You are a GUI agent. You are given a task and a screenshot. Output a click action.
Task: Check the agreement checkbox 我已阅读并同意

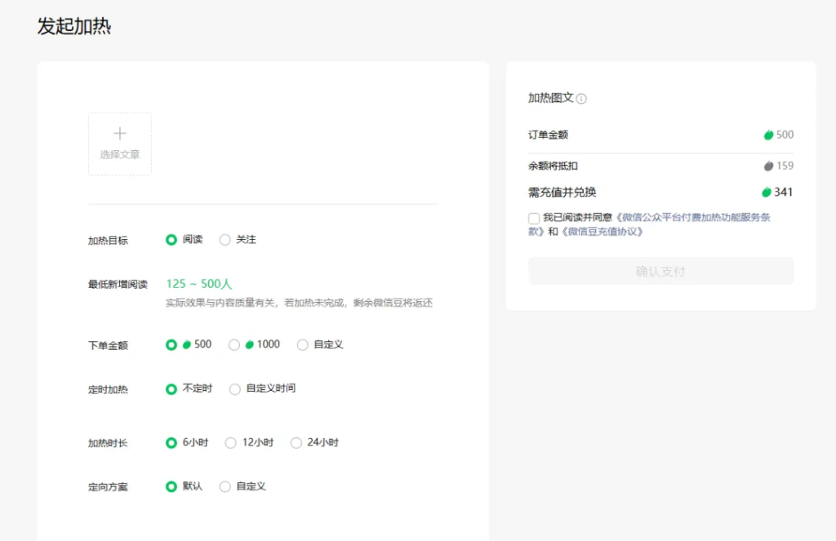(532, 219)
